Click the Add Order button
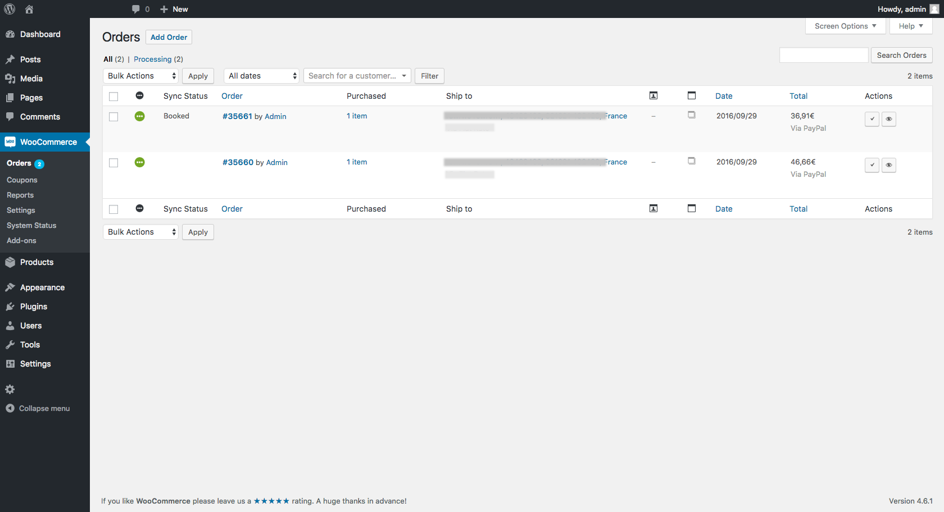Image resolution: width=944 pixels, height=512 pixels. click(x=169, y=37)
